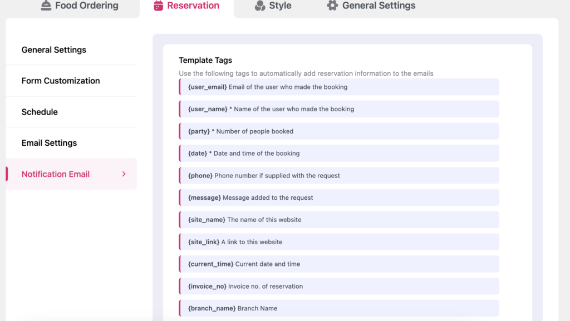Open Email Settings in the sidebar
Viewport: 570px width, 321px height.
[x=49, y=143]
